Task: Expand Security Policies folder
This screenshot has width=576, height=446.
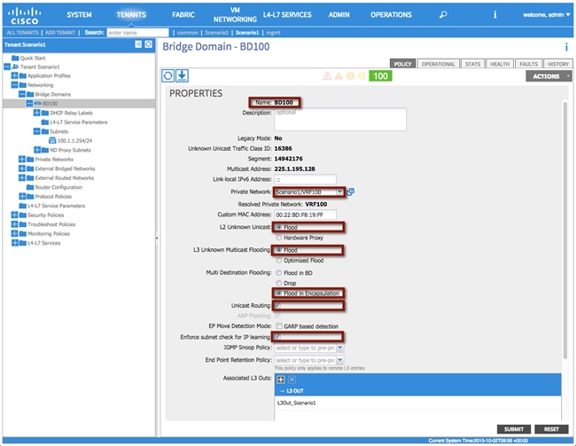Action: [14, 215]
